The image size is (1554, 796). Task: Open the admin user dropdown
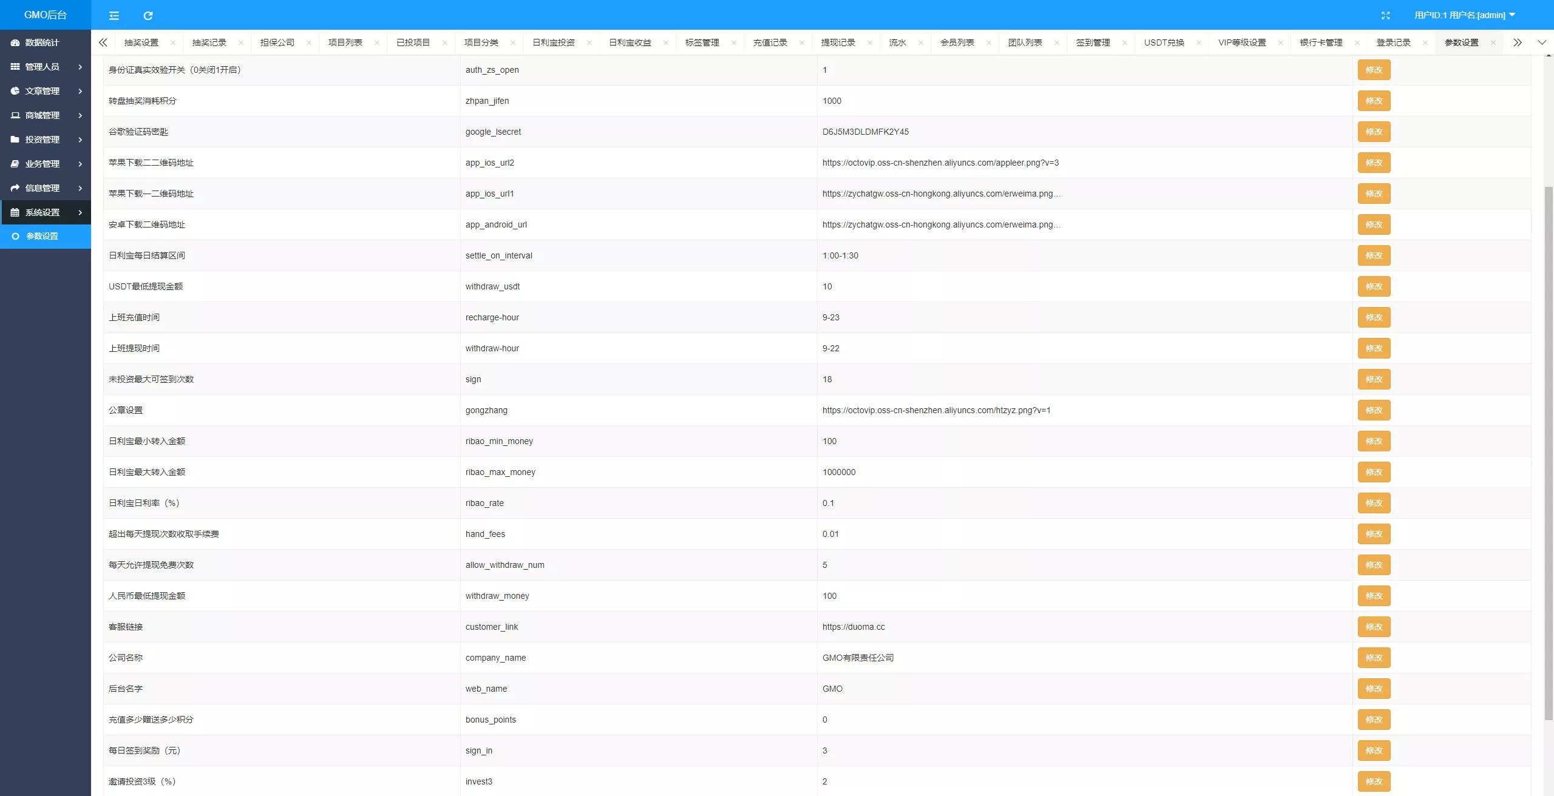(1465, 15)
